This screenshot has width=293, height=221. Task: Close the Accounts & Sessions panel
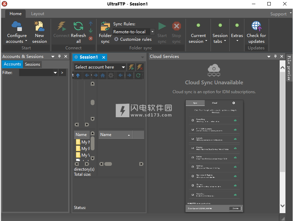pyautogui.click(x=66, y=56)
